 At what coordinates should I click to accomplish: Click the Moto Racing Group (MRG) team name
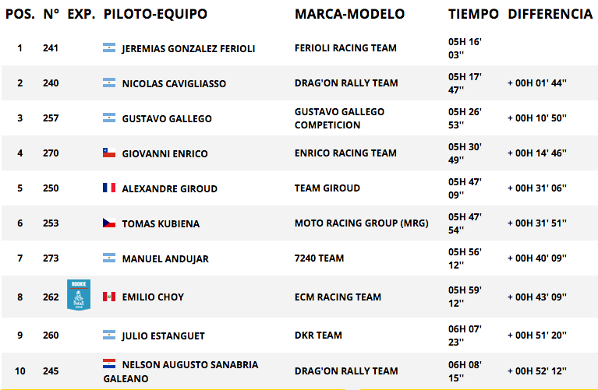coord(362,223)
